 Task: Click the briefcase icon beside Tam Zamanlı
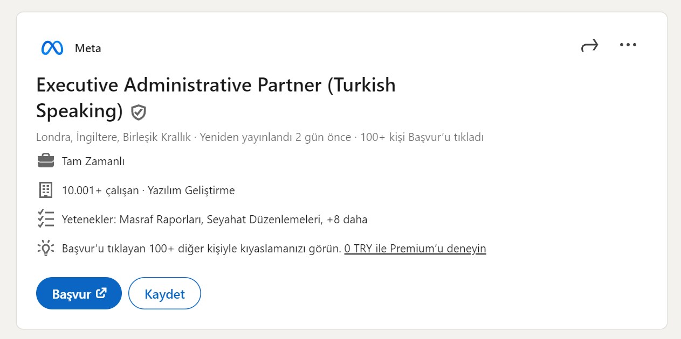click(x=46, y=161)
